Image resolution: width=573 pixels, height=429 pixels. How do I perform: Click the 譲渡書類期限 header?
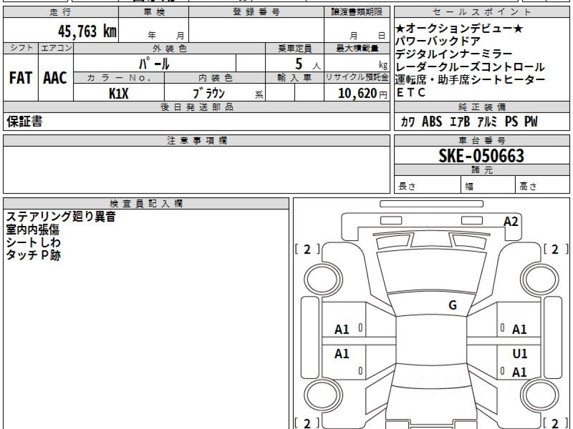pyautogui.click(x=357, y=12)
